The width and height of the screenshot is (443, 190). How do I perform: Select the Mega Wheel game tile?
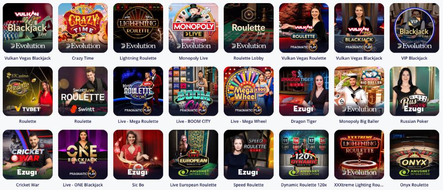pyautogui.click(x=249, y=91)
